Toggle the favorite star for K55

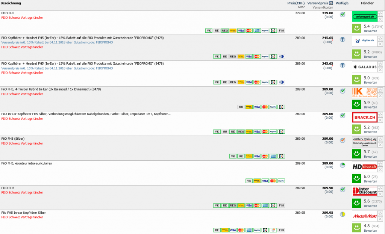tap(380, 90)
